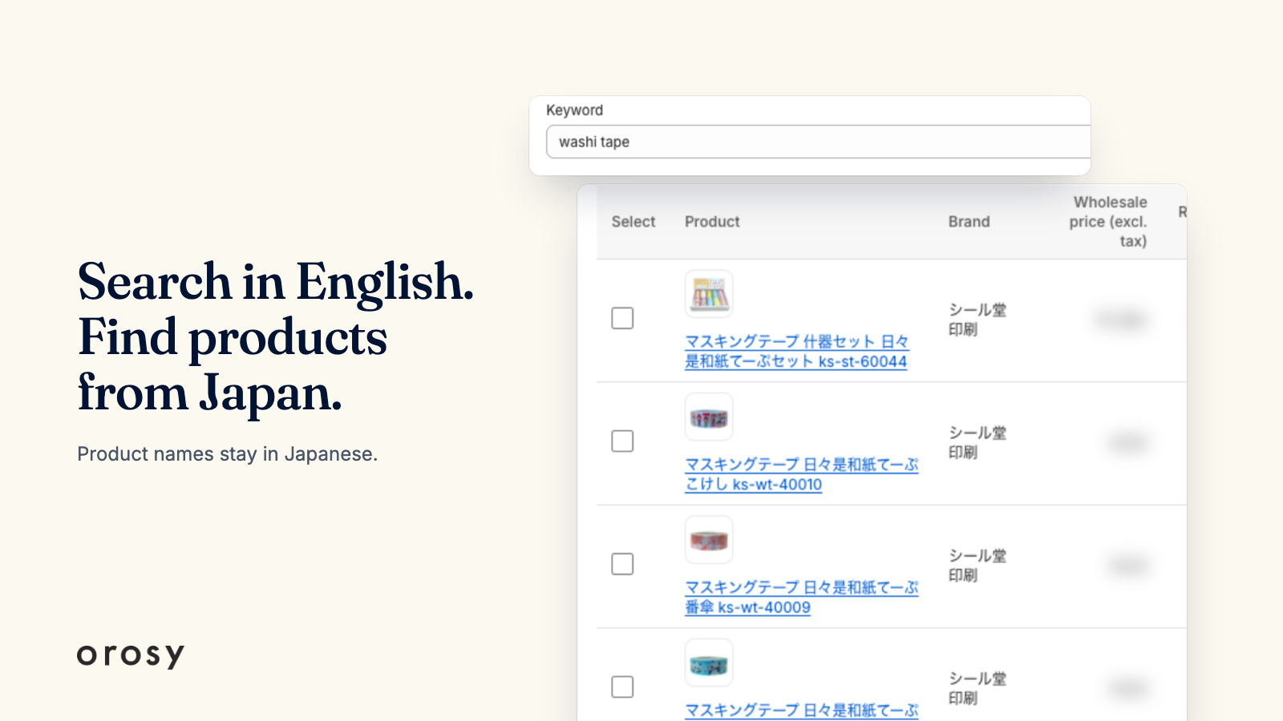This screenshot has width=1283, height=721.
Task: Click the Search in English headline
Action: (x=276, y=337)
